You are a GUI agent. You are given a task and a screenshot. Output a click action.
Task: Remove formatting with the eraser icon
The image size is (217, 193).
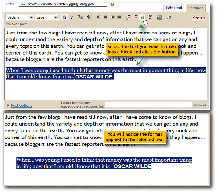point(169,18)
